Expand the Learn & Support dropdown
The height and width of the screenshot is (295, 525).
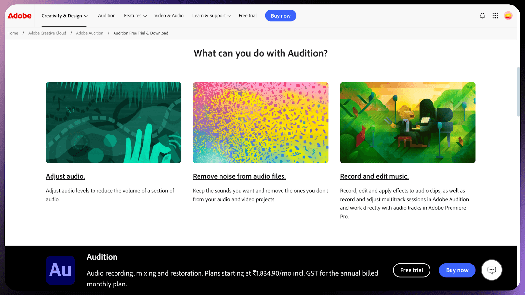212,16
